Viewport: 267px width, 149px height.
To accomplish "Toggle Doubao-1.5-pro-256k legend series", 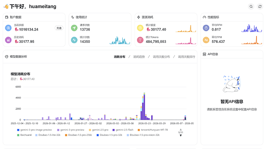I will pos(78,135).
